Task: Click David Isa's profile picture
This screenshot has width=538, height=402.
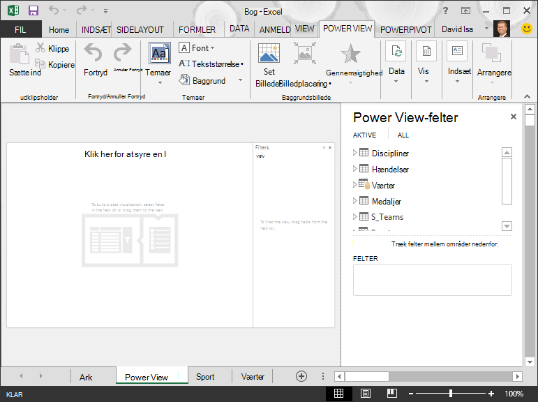Action: point(502,29)
